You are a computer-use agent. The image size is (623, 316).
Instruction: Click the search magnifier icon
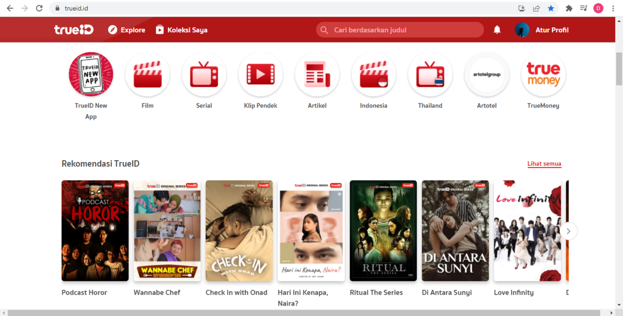click(x=324, y=30)
